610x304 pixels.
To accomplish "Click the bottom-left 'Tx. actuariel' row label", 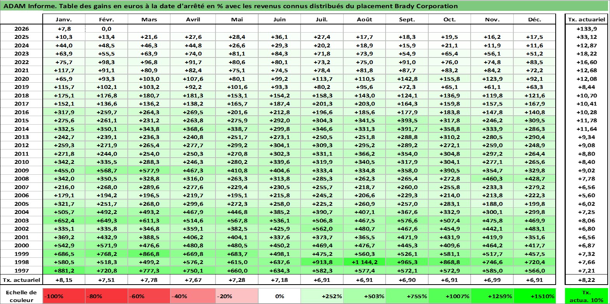I will coord(21,280).
